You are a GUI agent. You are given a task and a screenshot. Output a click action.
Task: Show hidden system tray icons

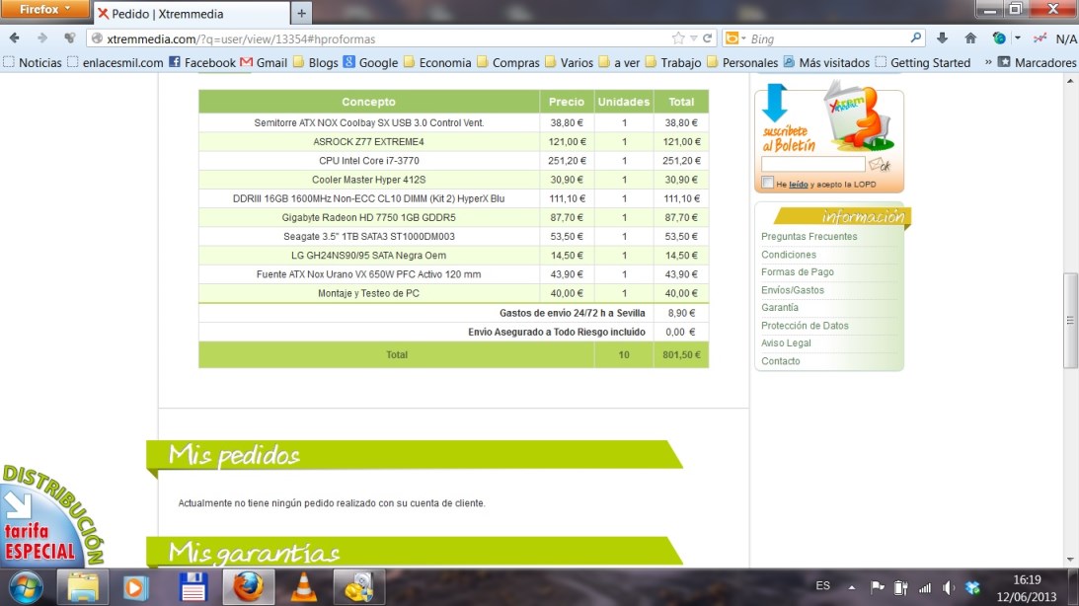tap(852, 587)
